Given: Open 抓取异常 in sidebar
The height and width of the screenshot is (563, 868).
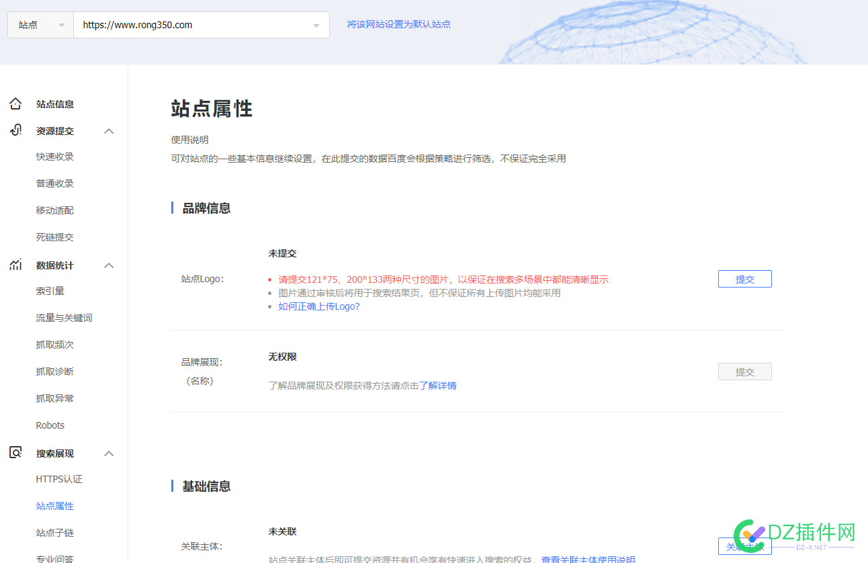Looking at the screenshot, I should click(55, 398).
